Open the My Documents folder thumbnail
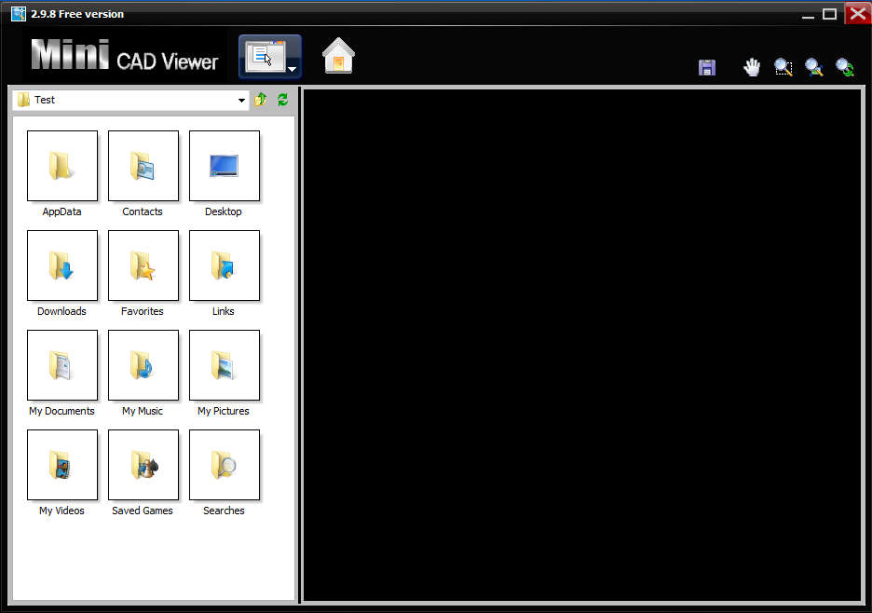 coord(62,365)
